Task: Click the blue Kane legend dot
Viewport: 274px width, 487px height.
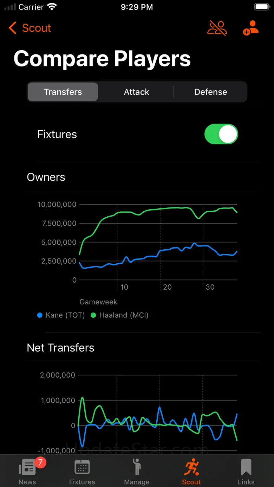Action: point(40,315)
